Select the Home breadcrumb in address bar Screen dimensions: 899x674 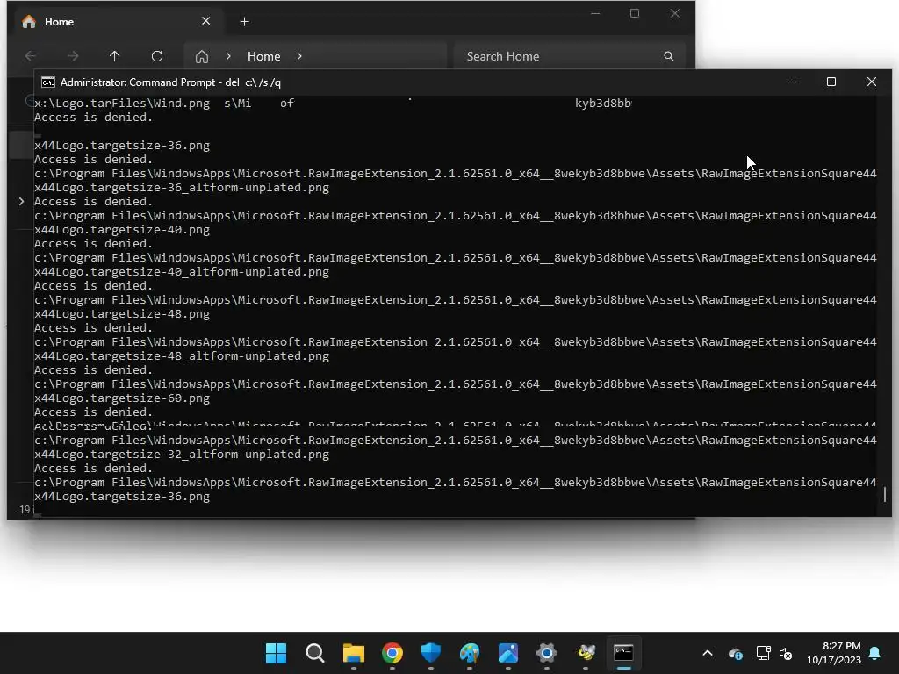[x=263, y=56]
